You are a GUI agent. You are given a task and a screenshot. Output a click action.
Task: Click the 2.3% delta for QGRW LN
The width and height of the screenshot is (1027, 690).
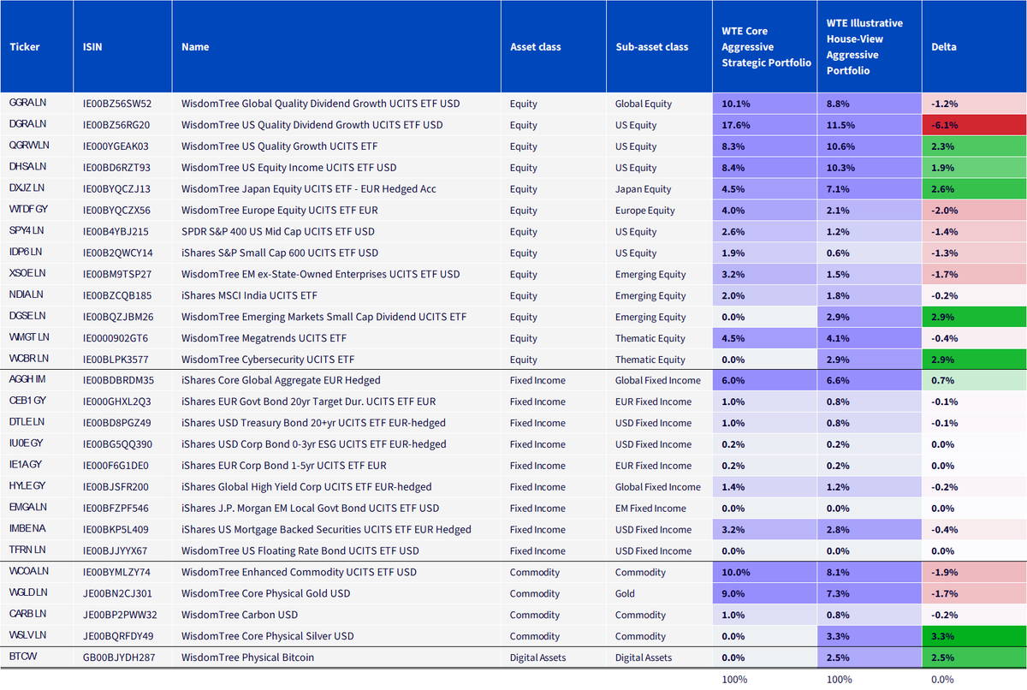(974, 146)
